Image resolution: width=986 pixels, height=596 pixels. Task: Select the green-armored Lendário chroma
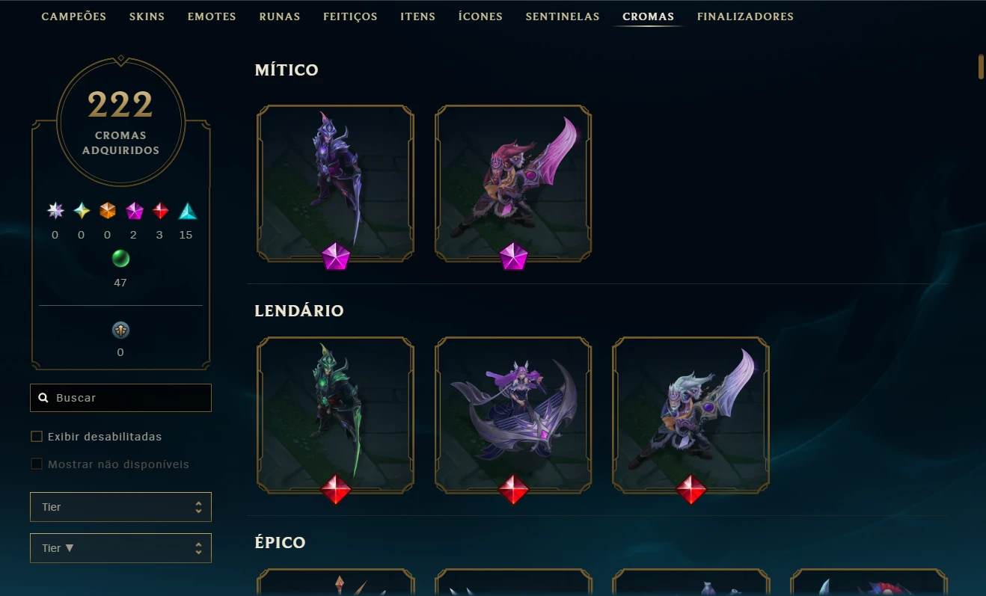click(335, 415)
